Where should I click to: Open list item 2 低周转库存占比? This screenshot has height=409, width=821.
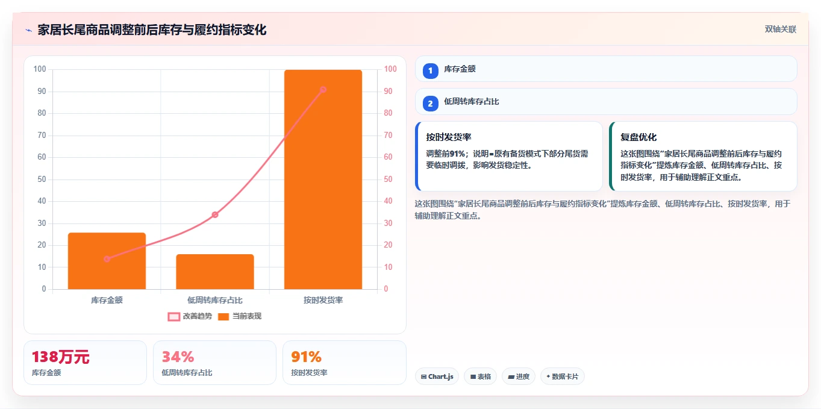tap(606, 101)
